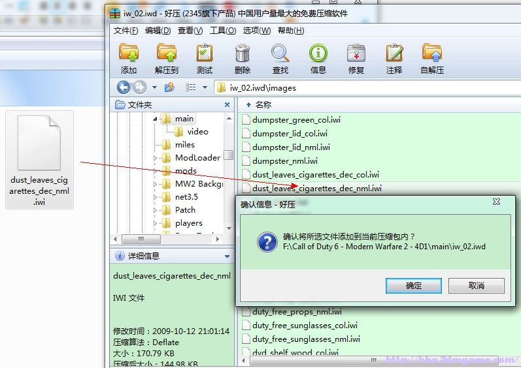Screen dimensions: 521x368
Task: Collapse the 详细信息 details panel
Action: point(227,256)
